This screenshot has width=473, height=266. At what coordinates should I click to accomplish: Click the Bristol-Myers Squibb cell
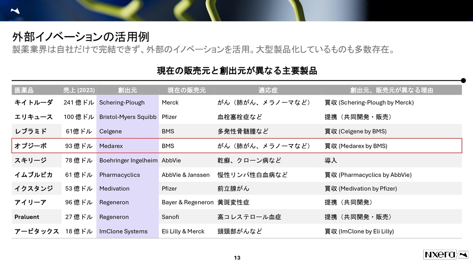[x=128, y=117]
